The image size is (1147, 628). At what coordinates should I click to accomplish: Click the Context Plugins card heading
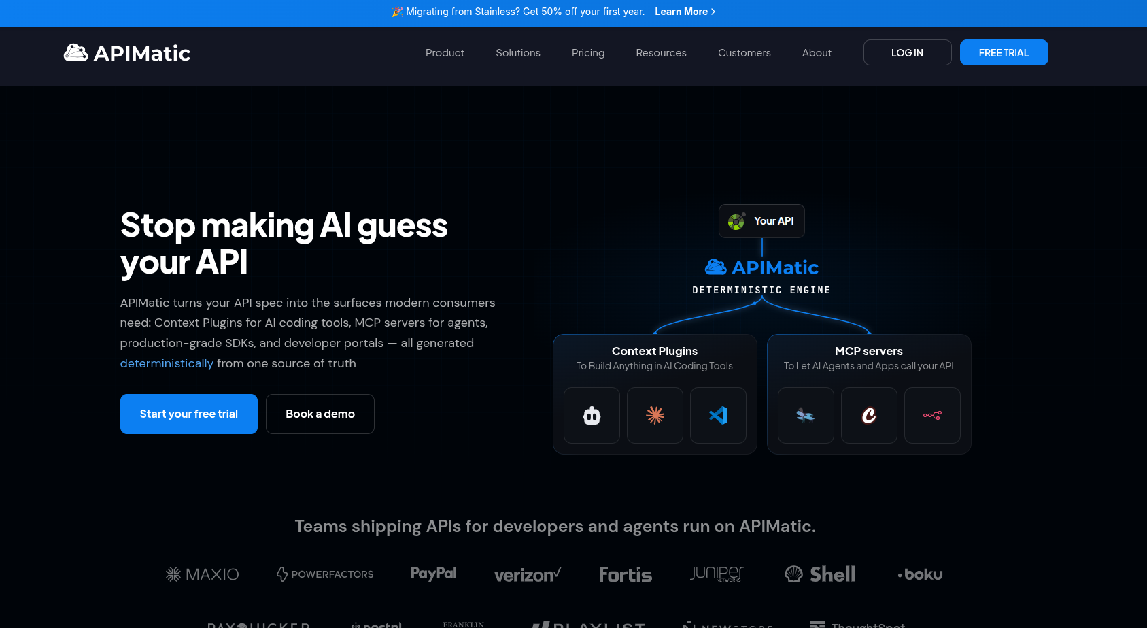[655, 351]
